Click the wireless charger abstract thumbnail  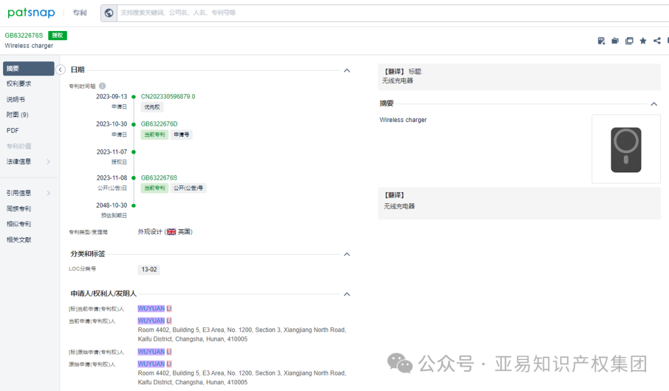pyautogui.click(x=626, y=149)
